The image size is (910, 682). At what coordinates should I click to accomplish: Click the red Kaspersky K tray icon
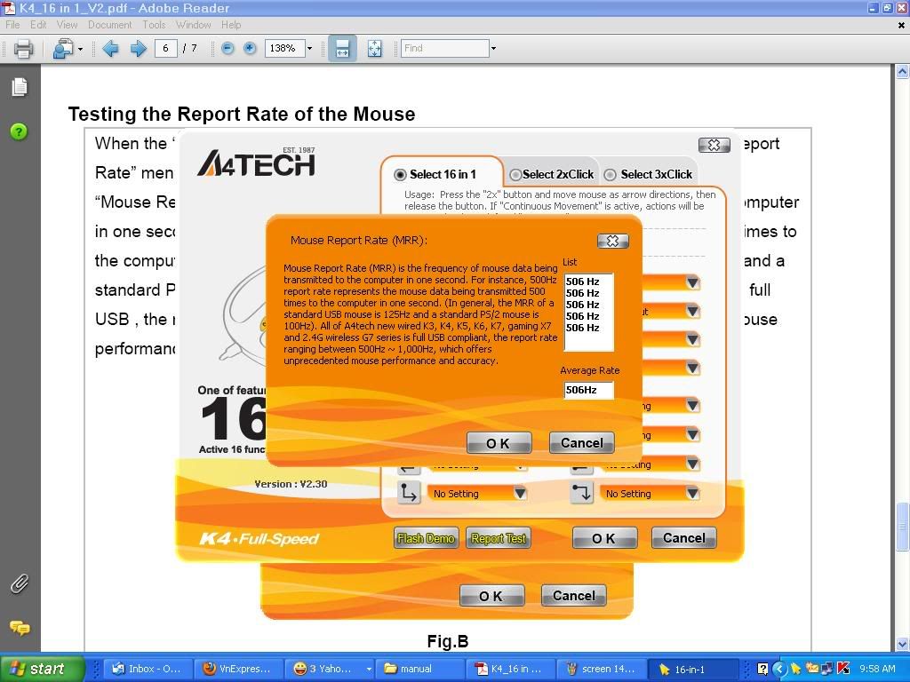point(843,669)
